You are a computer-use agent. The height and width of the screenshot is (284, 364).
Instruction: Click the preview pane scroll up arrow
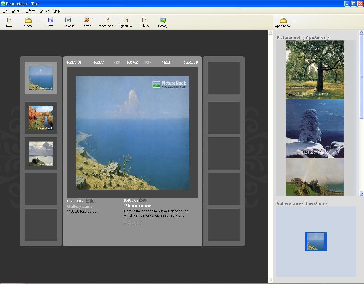tap(270, 32)
